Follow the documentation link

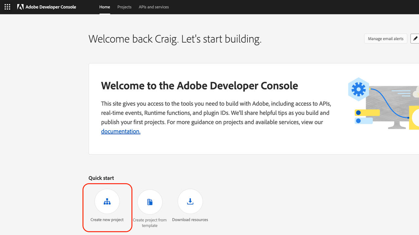pyautogui.click(x=120, y=131)
